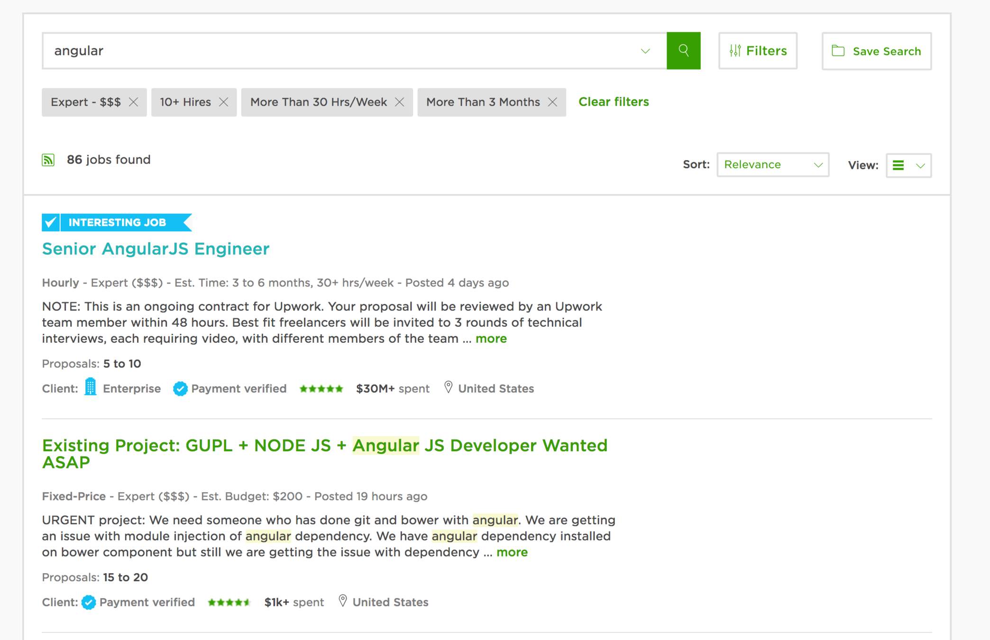Expand first job description with more
Image resolution: width=990 pixels, height=640 pixels.
tap(491, 338)
